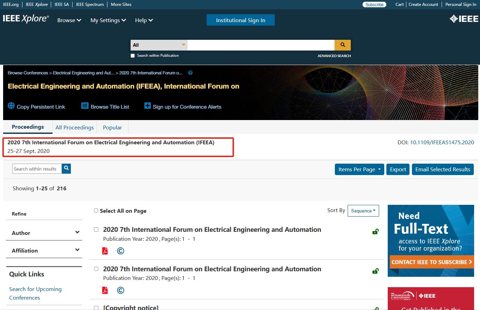
Task: Toggle Search within Publication checkbox
Action: coord(133,56)
